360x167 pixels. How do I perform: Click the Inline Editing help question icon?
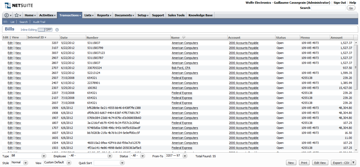click(57, 30)
